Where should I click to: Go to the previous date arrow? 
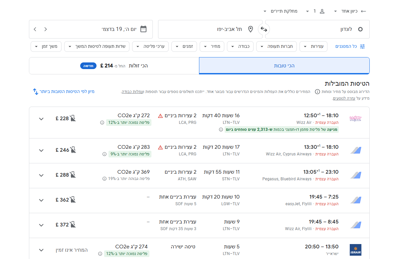(x=46, y=29)
